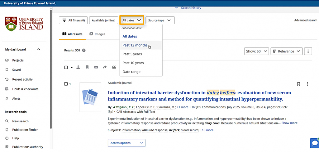Click the share arrow icon

point(105,67)
